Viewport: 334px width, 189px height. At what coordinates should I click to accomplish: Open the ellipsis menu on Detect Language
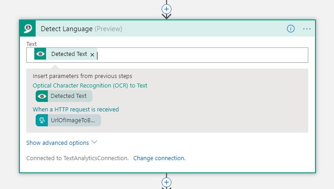[307, 29]
